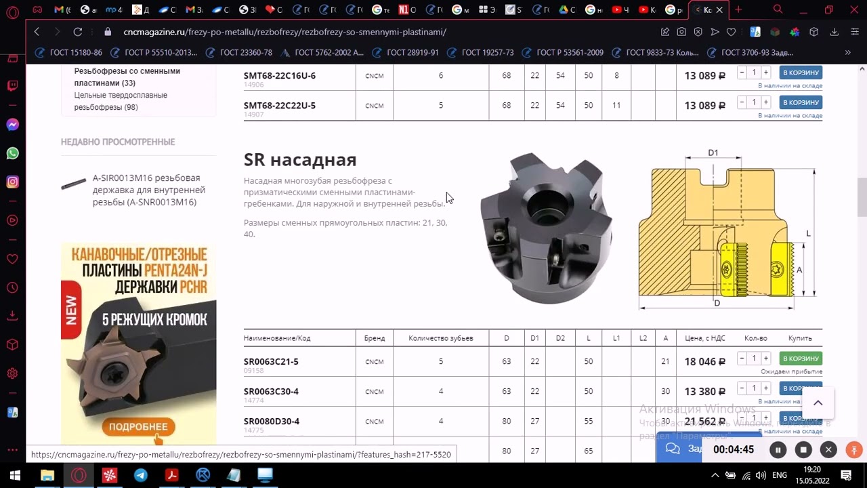Viewport: 867px width, 488px height.
Task: Open WhatsApp in the sidebar
Action: click(12, 153)
